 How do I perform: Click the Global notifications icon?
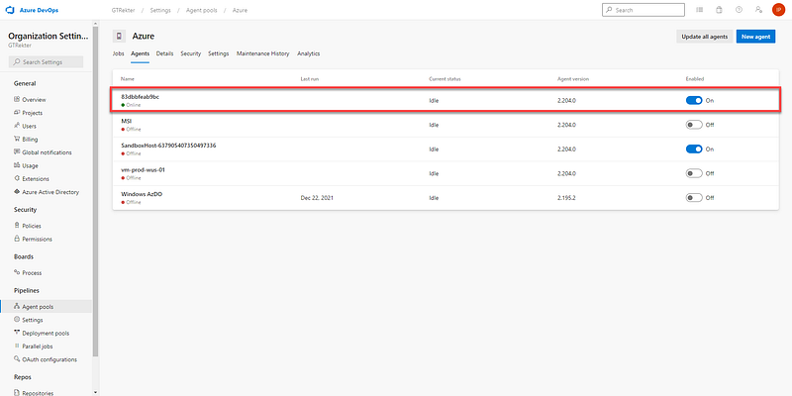click(17, 152)
